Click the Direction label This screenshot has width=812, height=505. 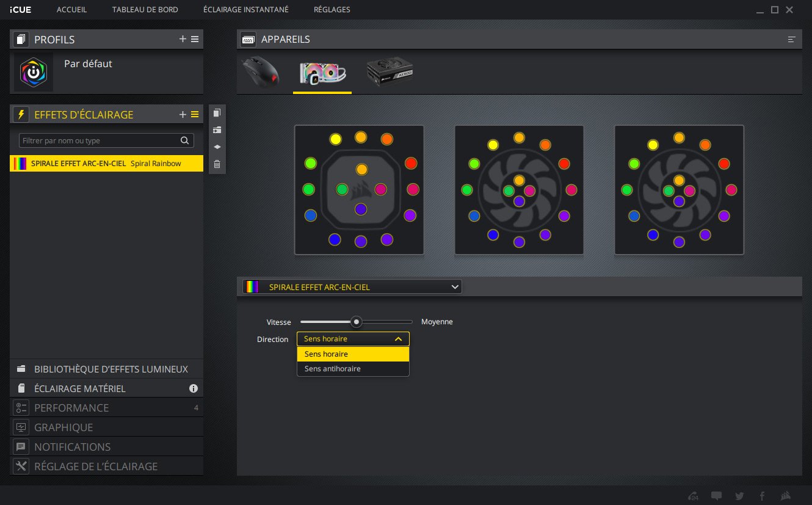click(272, 339)
